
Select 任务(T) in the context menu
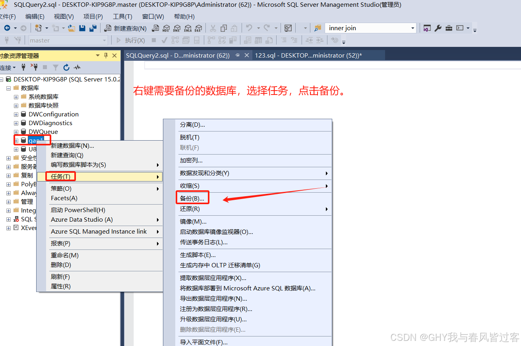[100, 177]
